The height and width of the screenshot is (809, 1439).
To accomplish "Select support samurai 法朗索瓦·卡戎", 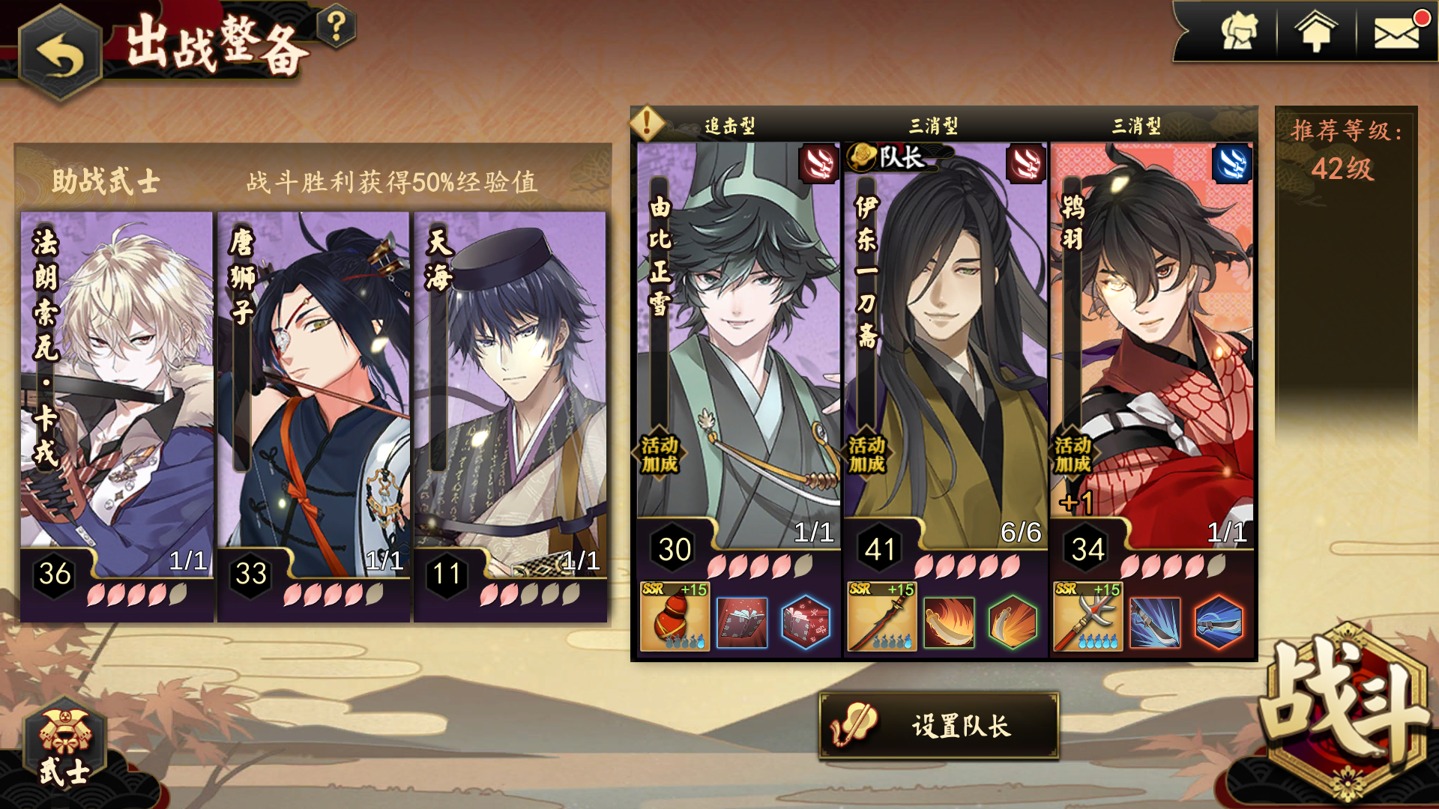I will (x=117, y=416).
